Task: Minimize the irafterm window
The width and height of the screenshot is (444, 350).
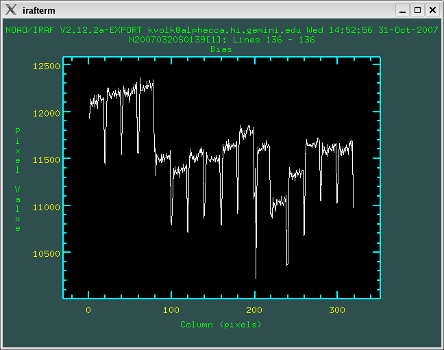Action: (x=402, y=10)
